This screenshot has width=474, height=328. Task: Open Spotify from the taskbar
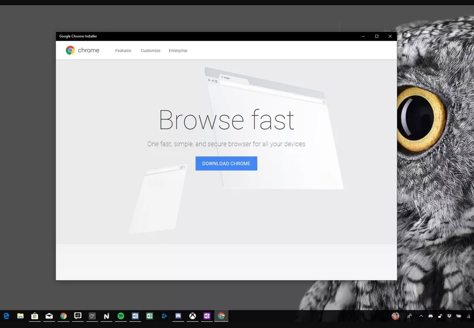121,316
